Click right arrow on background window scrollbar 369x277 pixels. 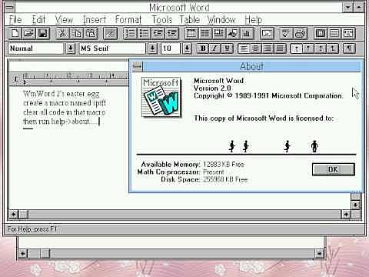[x=319, y=254]
